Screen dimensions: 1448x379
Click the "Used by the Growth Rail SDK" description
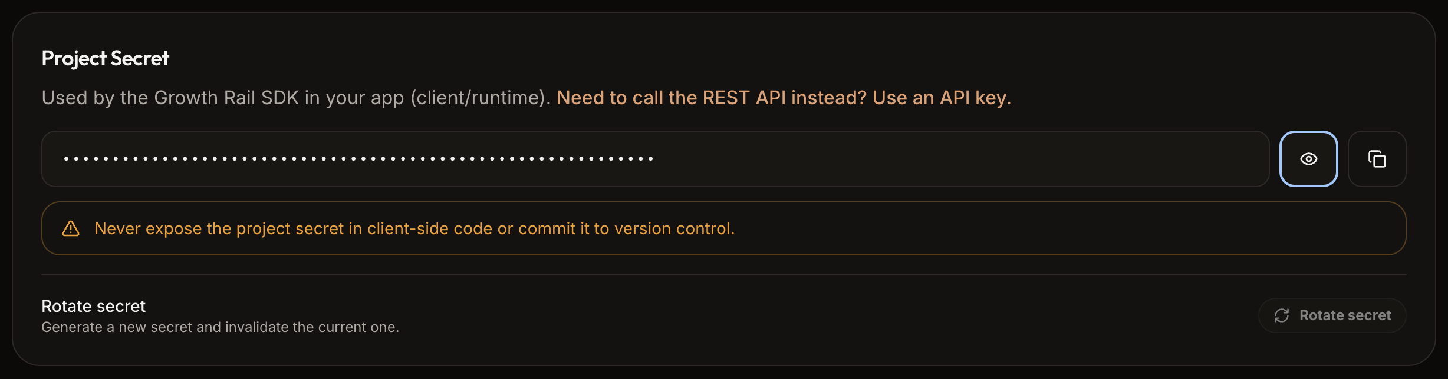pos(296,98)
